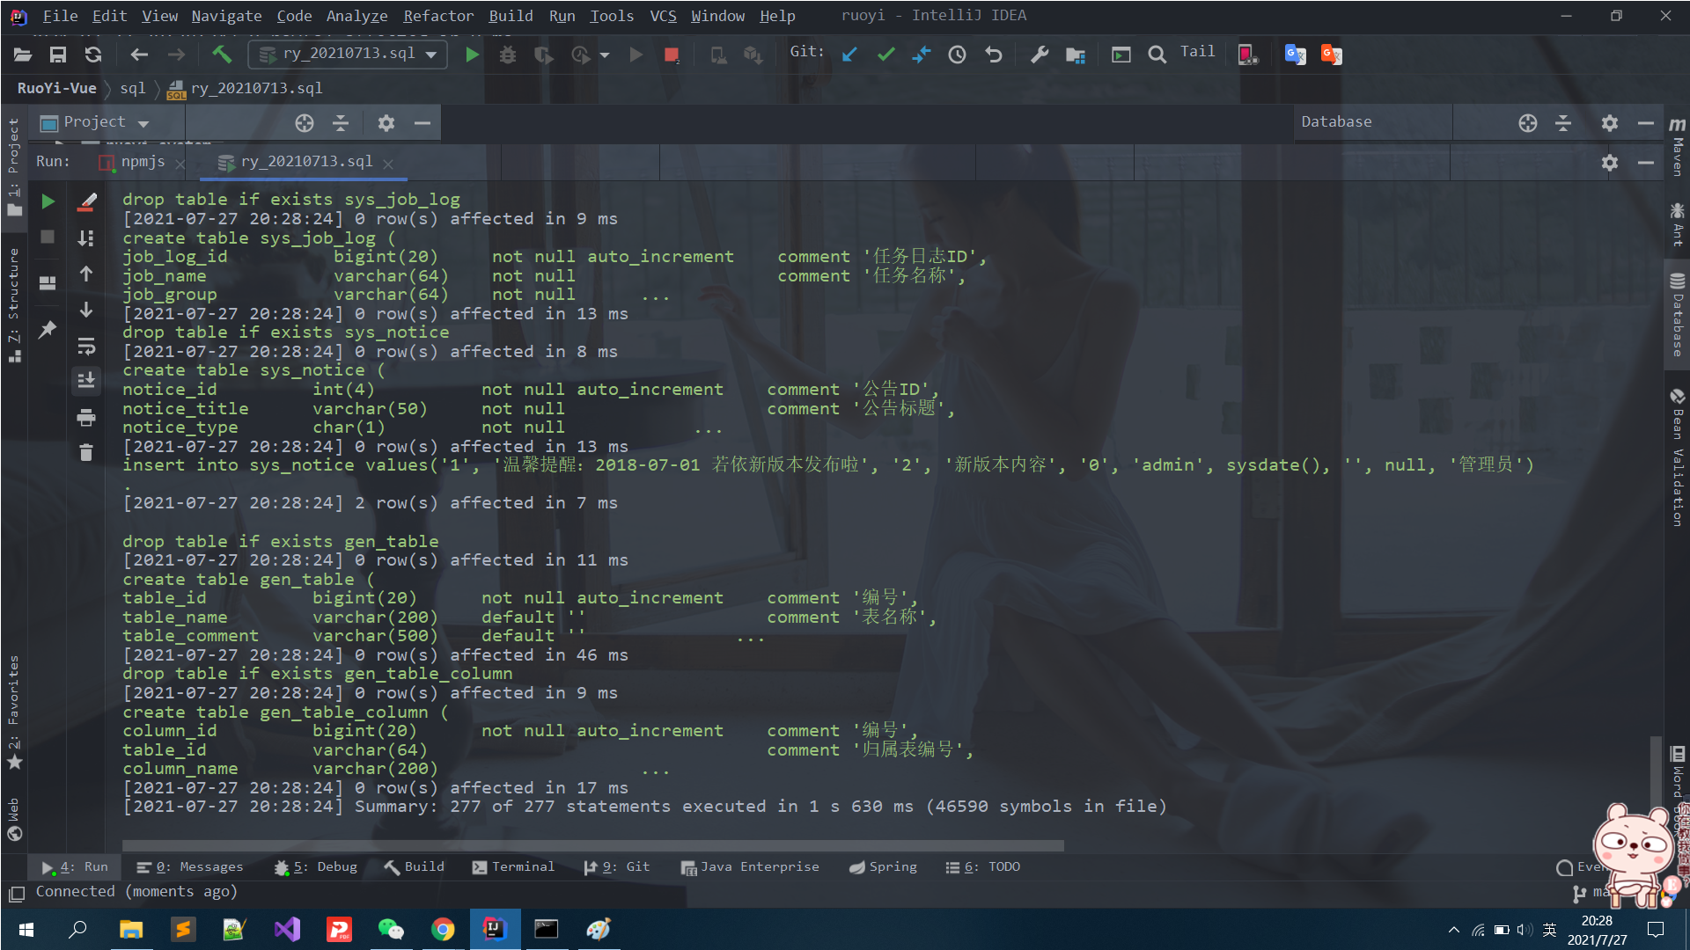
Task: Open the Terminal bottom tool tab
Action: point(513,867)
